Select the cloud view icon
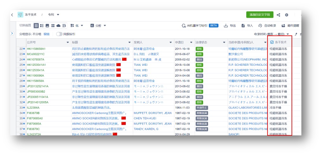The image size is (321, 155). (x=58, y=26)
